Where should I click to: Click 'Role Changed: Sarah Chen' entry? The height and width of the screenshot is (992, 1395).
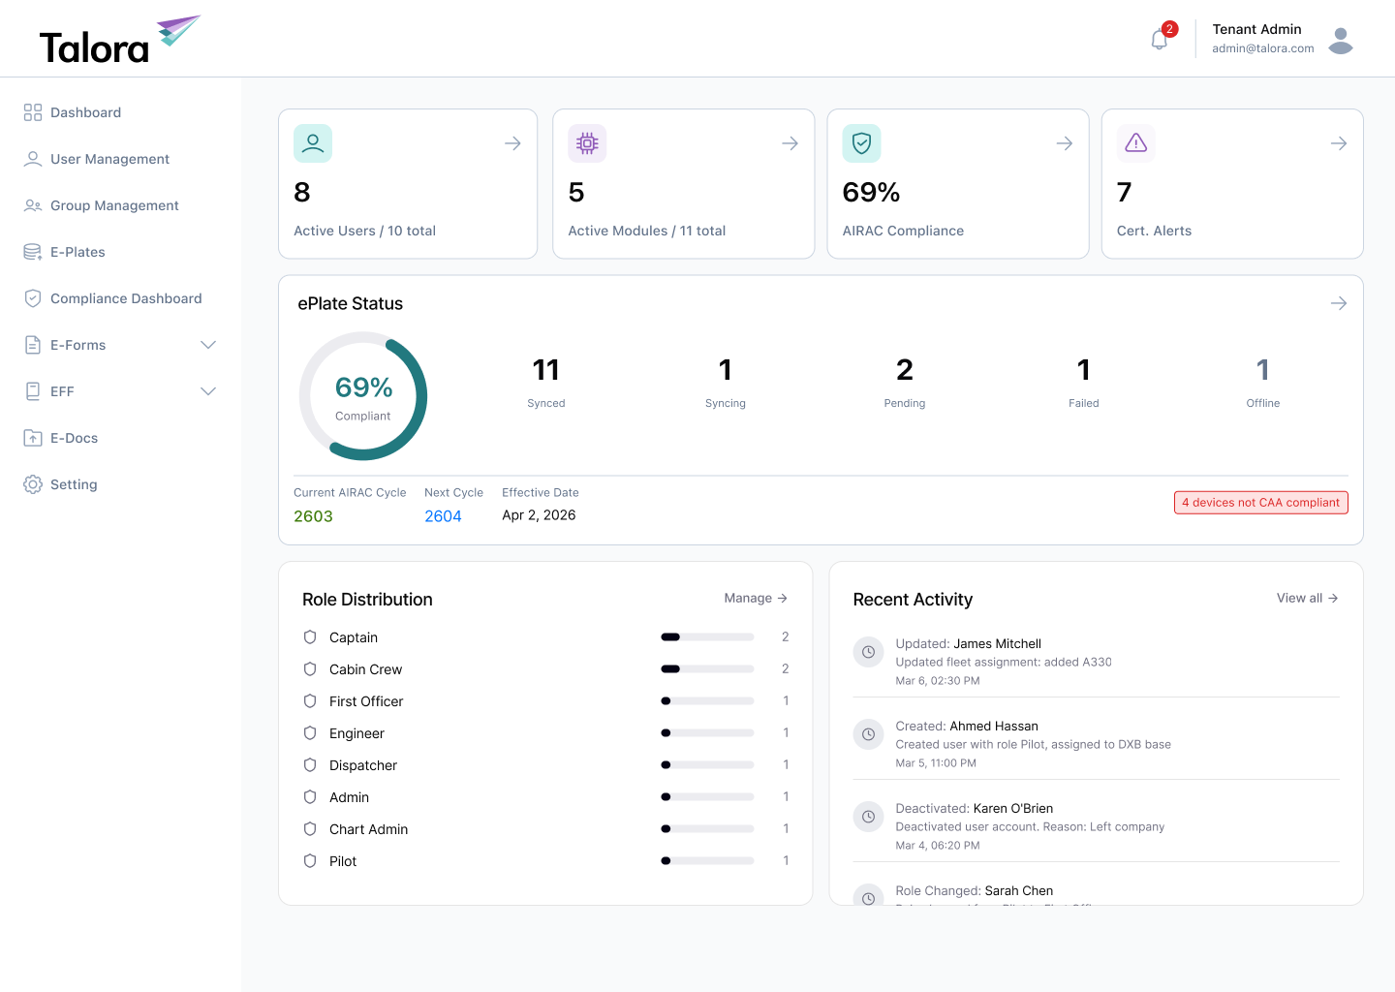point(974,891)
